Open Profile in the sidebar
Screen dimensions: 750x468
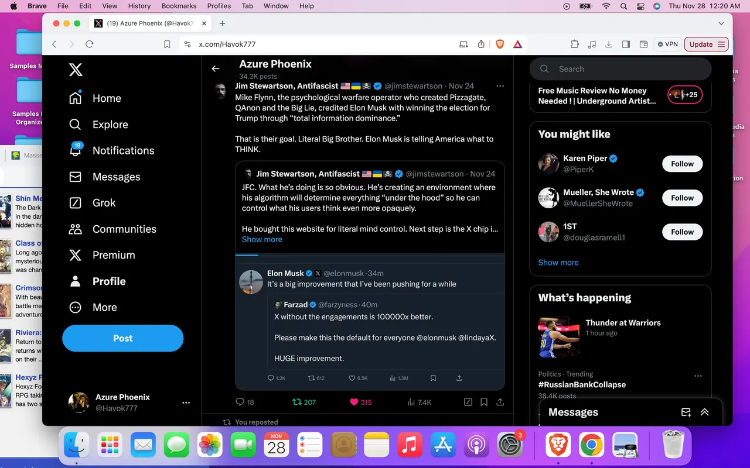(97, 281)
